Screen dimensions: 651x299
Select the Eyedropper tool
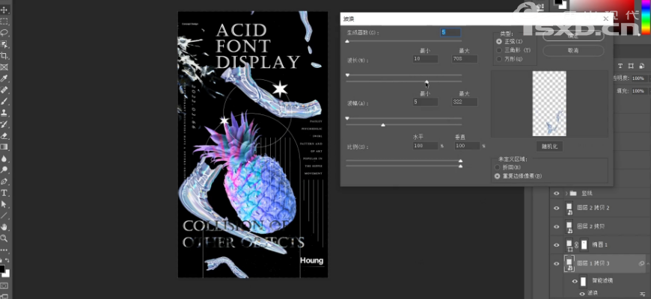tap(4, 78)
